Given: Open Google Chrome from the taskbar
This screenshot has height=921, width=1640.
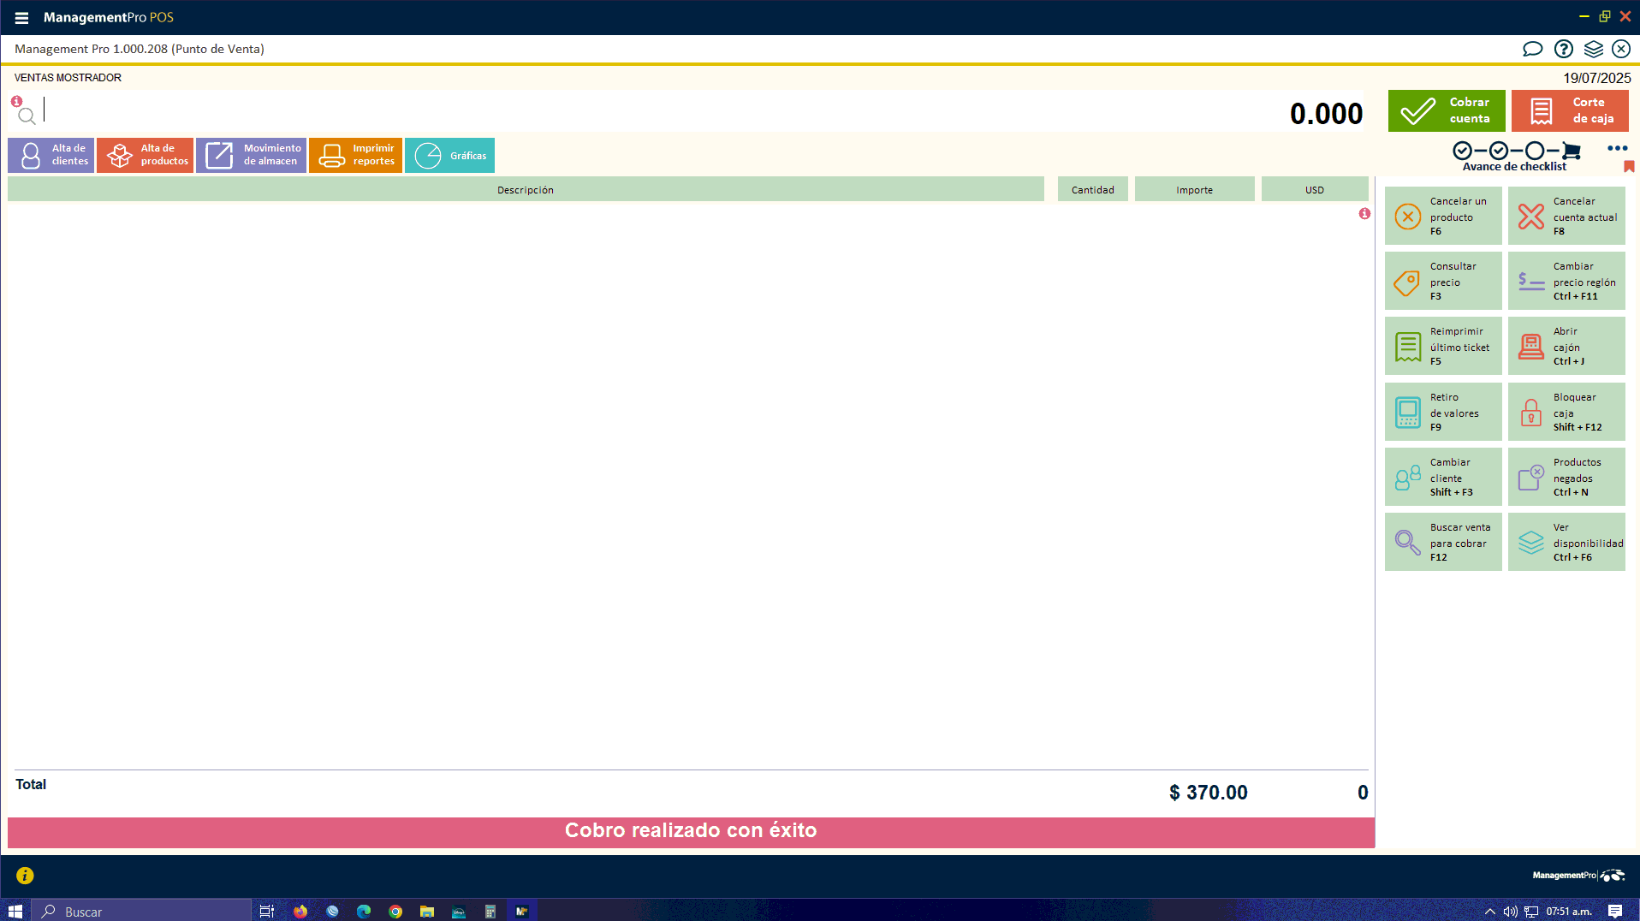Looking at the screenshot, I should [x=395, y=911].
